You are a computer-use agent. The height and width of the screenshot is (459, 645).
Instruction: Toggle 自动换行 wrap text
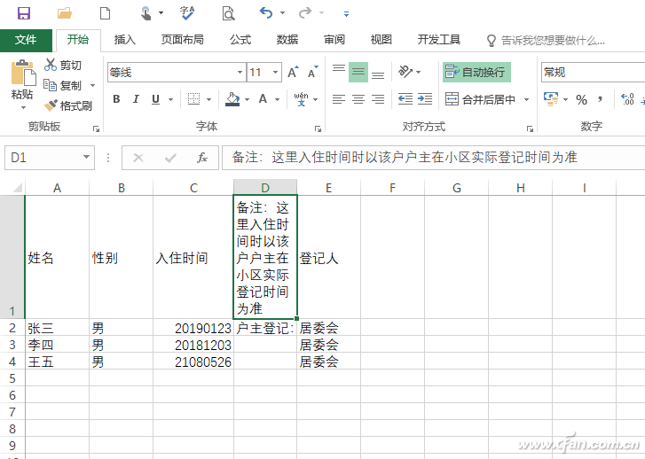pyautogui.click(x=476, y=72)
